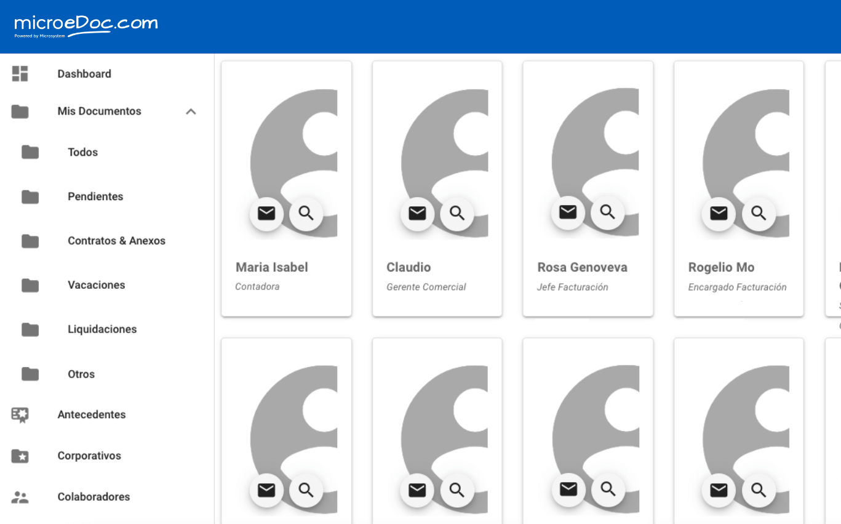Open the search icon on Claudio's card

(x=457, y=212)
